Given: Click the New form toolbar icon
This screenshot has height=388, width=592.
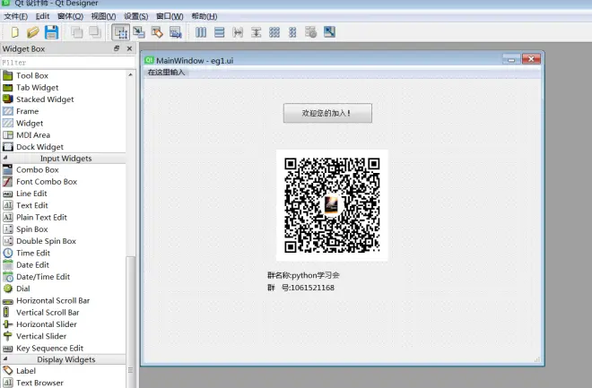Looking at the screenshot, I should (x=14, y=32).
